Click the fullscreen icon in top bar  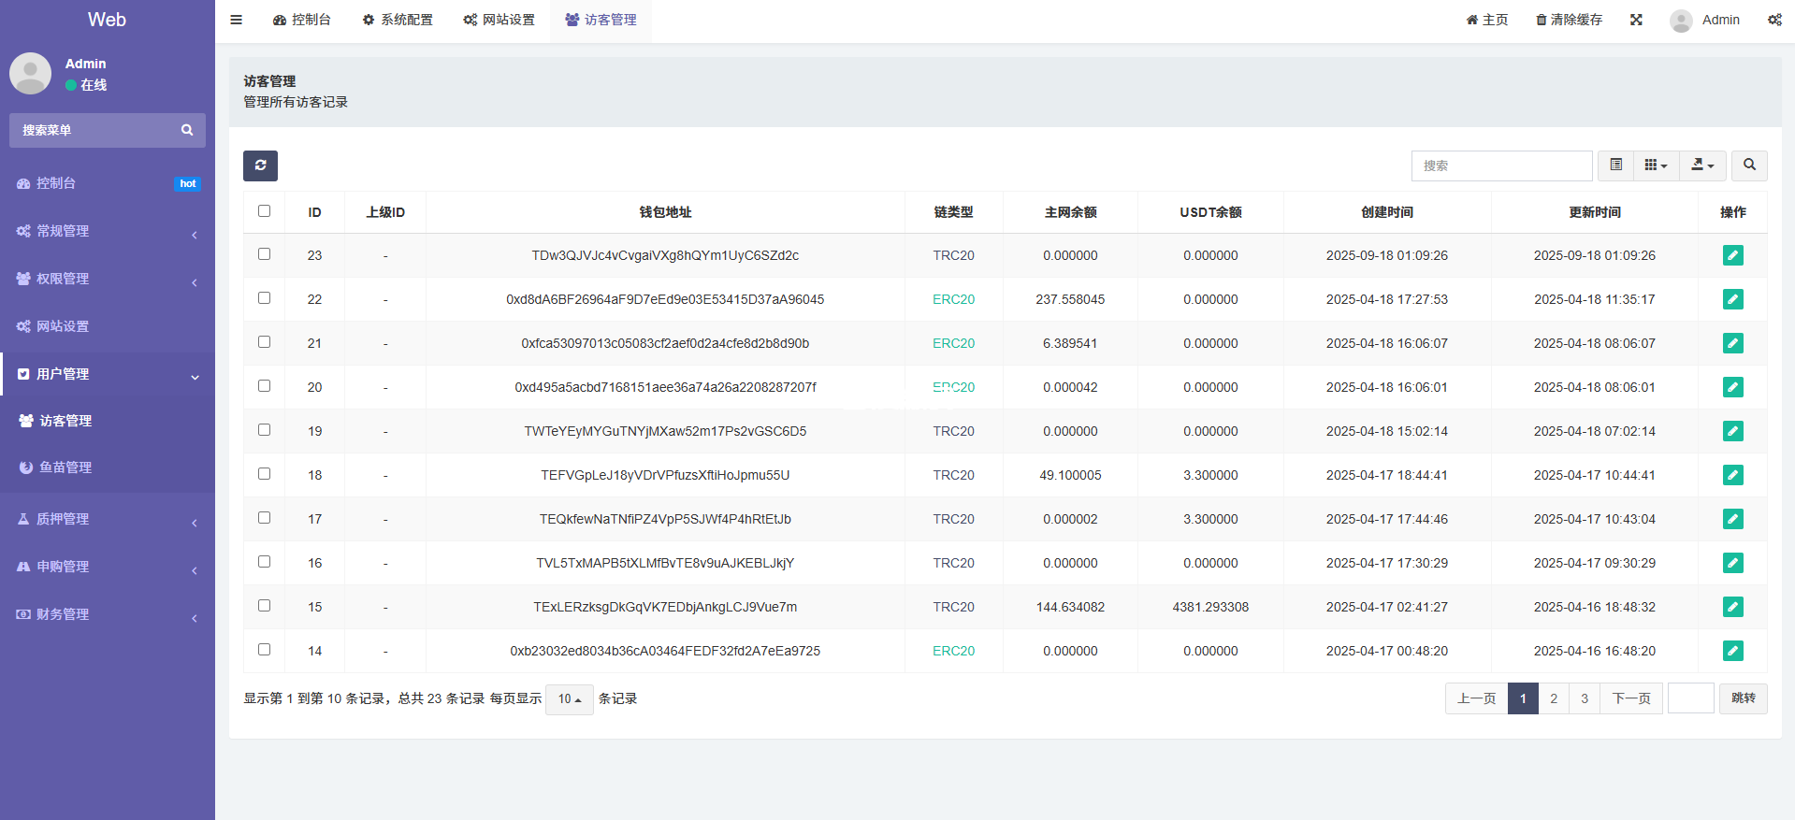click(x=1636, y=20)
